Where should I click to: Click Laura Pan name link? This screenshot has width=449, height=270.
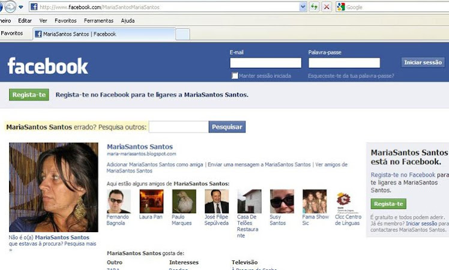coord(151,217)
